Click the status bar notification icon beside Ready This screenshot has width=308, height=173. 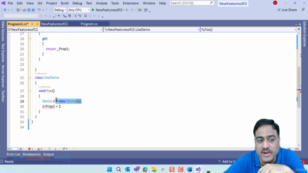2,161
